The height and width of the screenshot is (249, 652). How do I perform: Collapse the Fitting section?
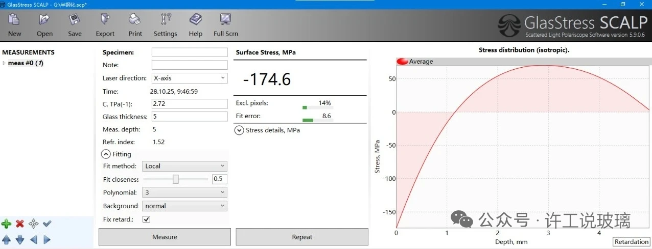pyautogui.click(x=106, y=154)
